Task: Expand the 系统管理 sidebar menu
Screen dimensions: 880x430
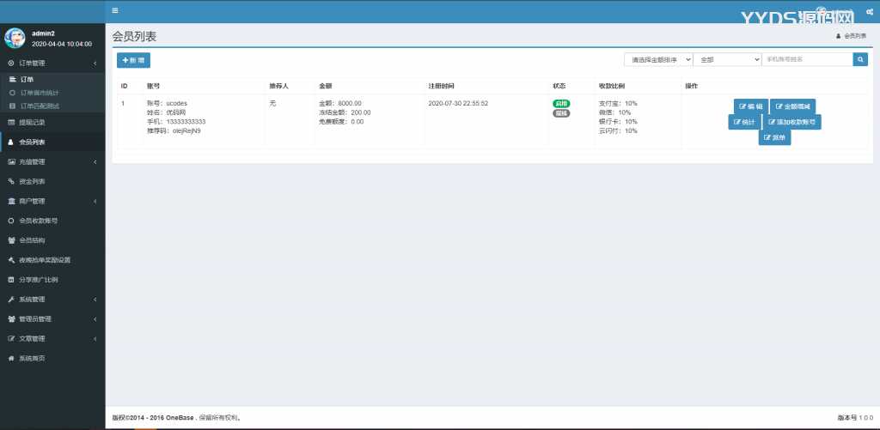Action: [32, 300]
